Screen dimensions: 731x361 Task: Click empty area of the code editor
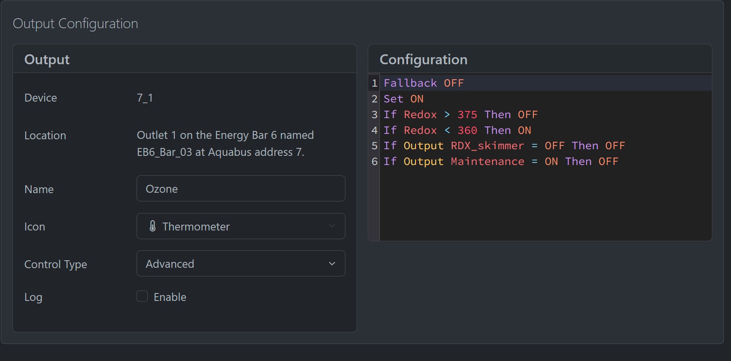540,203
